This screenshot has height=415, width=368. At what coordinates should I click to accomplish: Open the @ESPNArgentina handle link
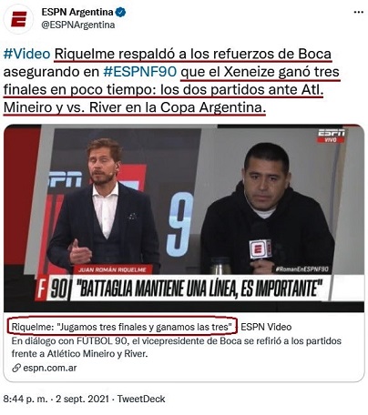(x=78, y=25)
